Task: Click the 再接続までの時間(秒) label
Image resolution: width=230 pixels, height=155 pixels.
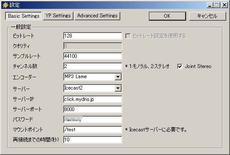Action: tap(36, 140)
